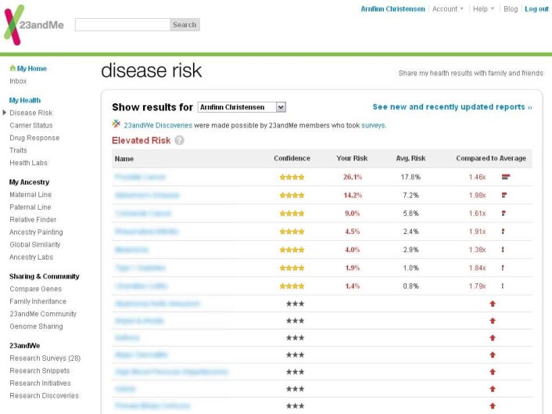Open the 23andWe Discoveries link

tap(158, 125)
